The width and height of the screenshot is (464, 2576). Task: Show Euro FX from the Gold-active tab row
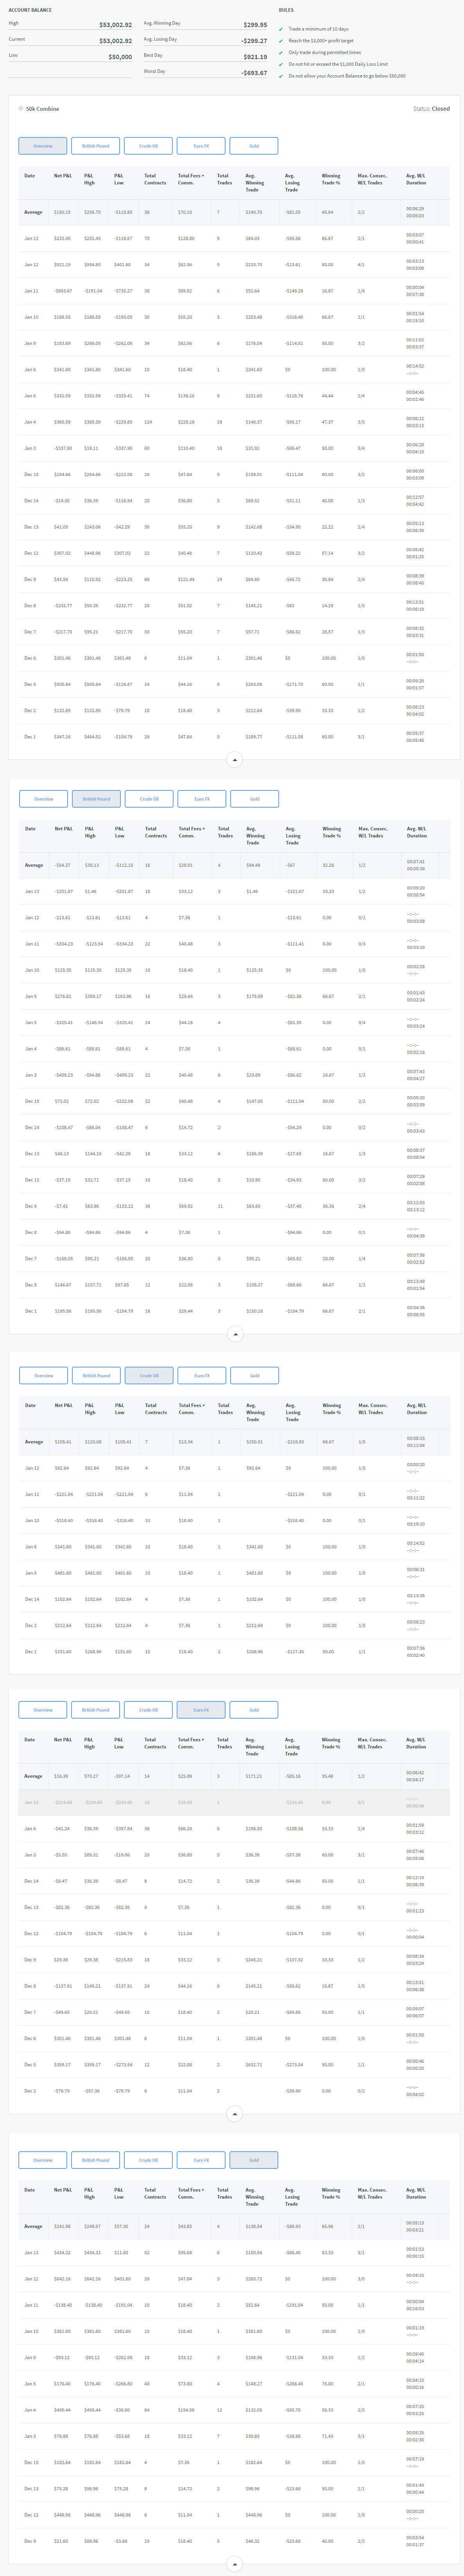pyautogui.click(x=202, y=2159)
